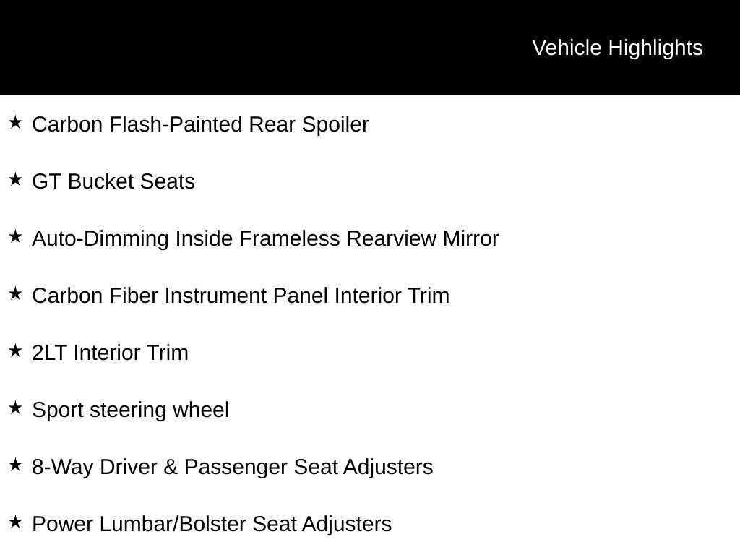Click the star beside Carbon Flash-Painted Rear Spoiler
This screenshot has height=555, width=740.
(x=15, y=123)
